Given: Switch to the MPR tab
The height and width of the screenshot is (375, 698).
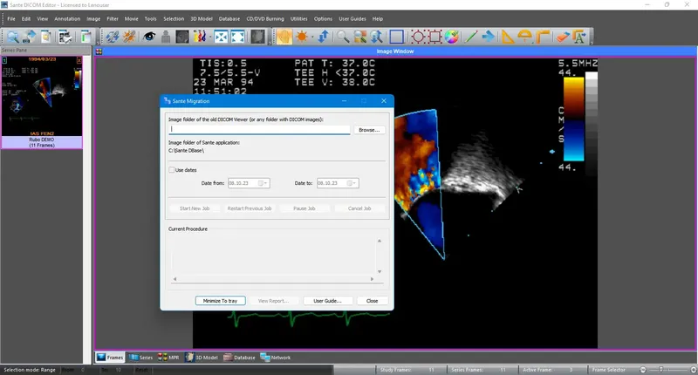Looking at the screenshot, I should (168, 358).
